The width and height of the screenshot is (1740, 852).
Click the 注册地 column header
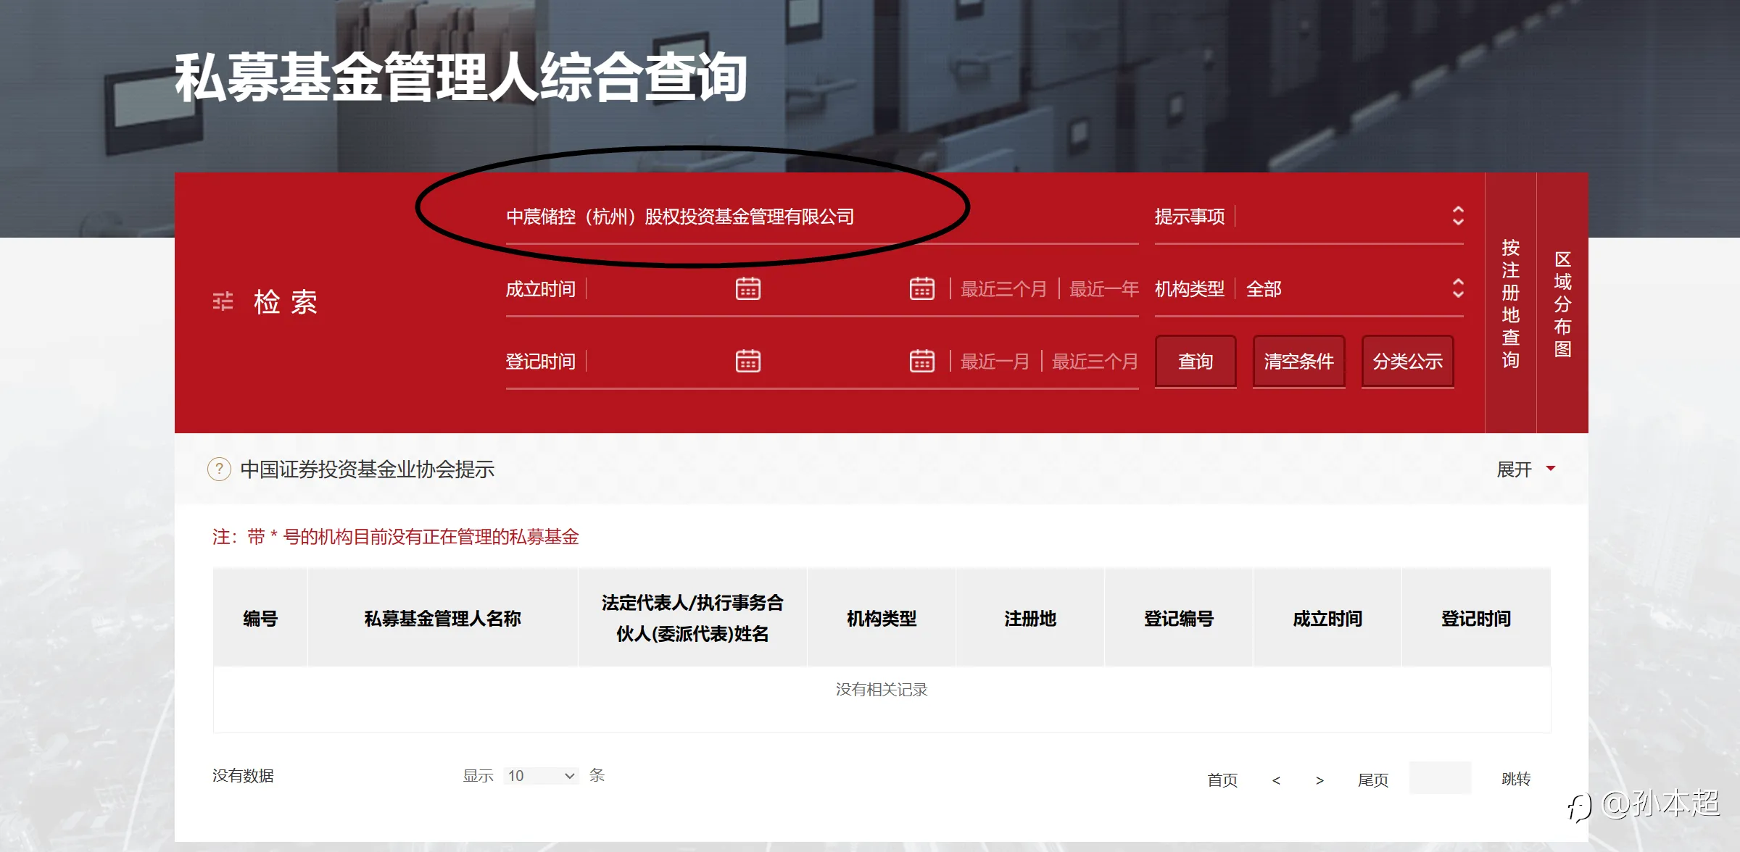pyautogui.click(x=1030, y=618)
